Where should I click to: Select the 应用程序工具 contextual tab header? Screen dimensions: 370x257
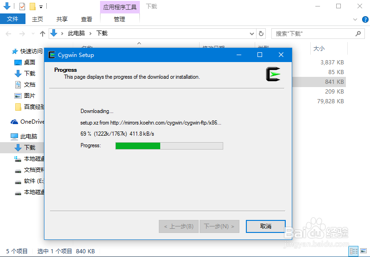pyautogui.click(x=119, y=7)
